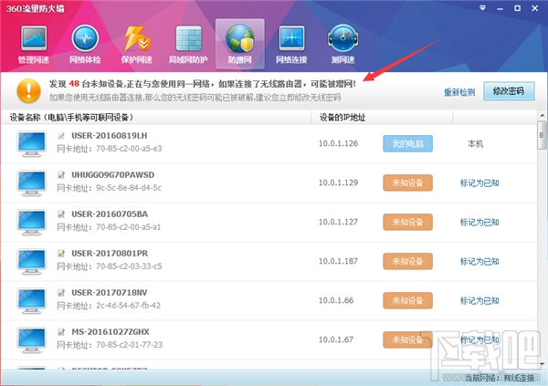548x386 pixels.
Task: Click MAC address 70-85-c2-00-a5-e3
Action: click(x=129, y=149)
